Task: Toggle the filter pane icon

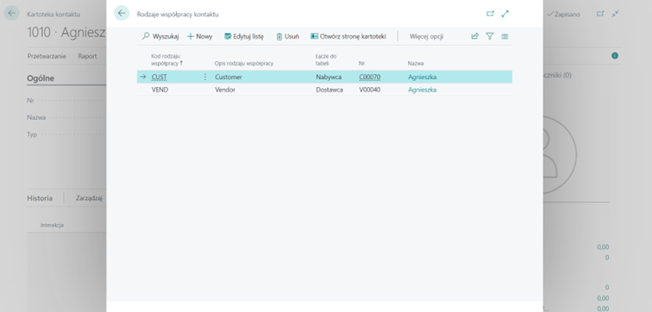Action: pyautogui.click(x=490, y=36)
